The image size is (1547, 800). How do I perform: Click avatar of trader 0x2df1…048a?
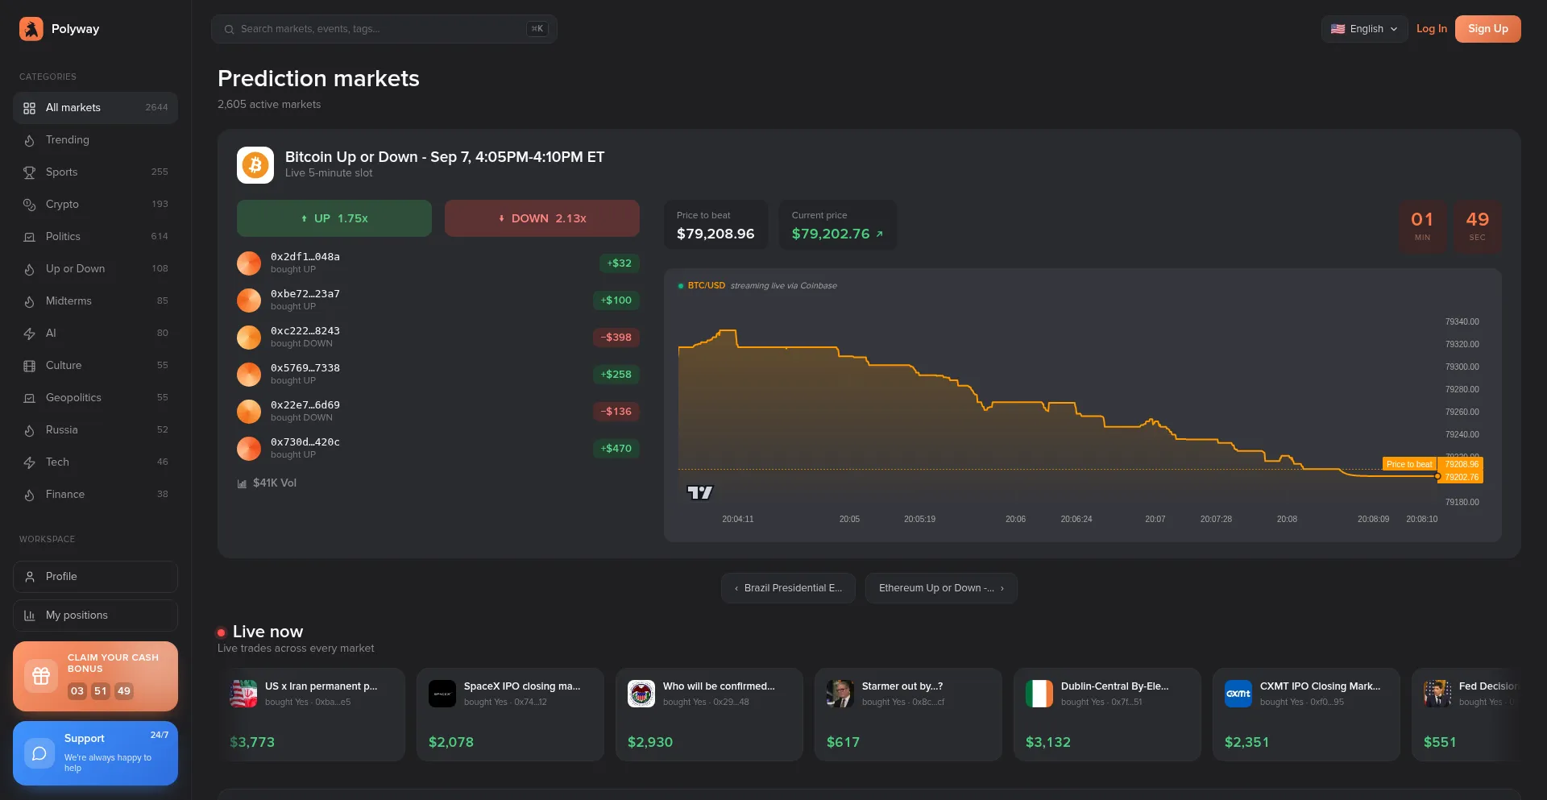click(249, 263)
